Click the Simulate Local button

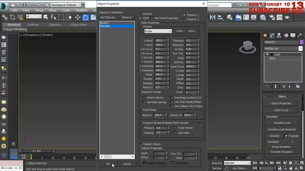tap(282, 123)
